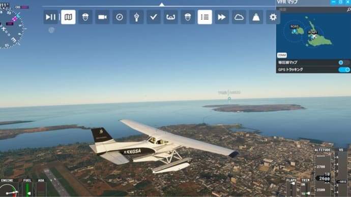Enable the 等圧線マップ toggle
The height and width of the screenshot is (197, 351).
tap(343, 62)
